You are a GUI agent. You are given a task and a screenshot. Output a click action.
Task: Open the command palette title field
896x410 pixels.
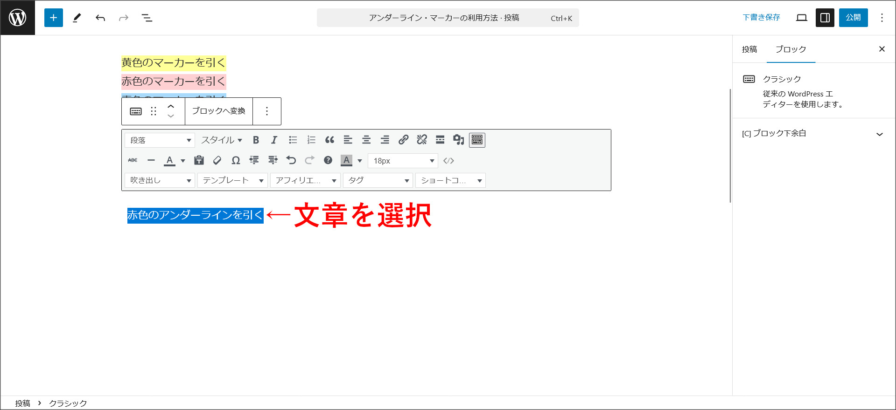448,18
